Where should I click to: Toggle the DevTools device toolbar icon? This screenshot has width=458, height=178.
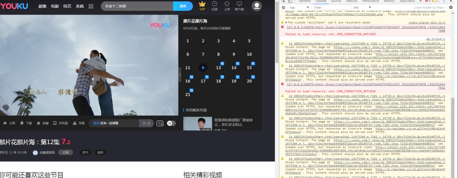(290, 1)
